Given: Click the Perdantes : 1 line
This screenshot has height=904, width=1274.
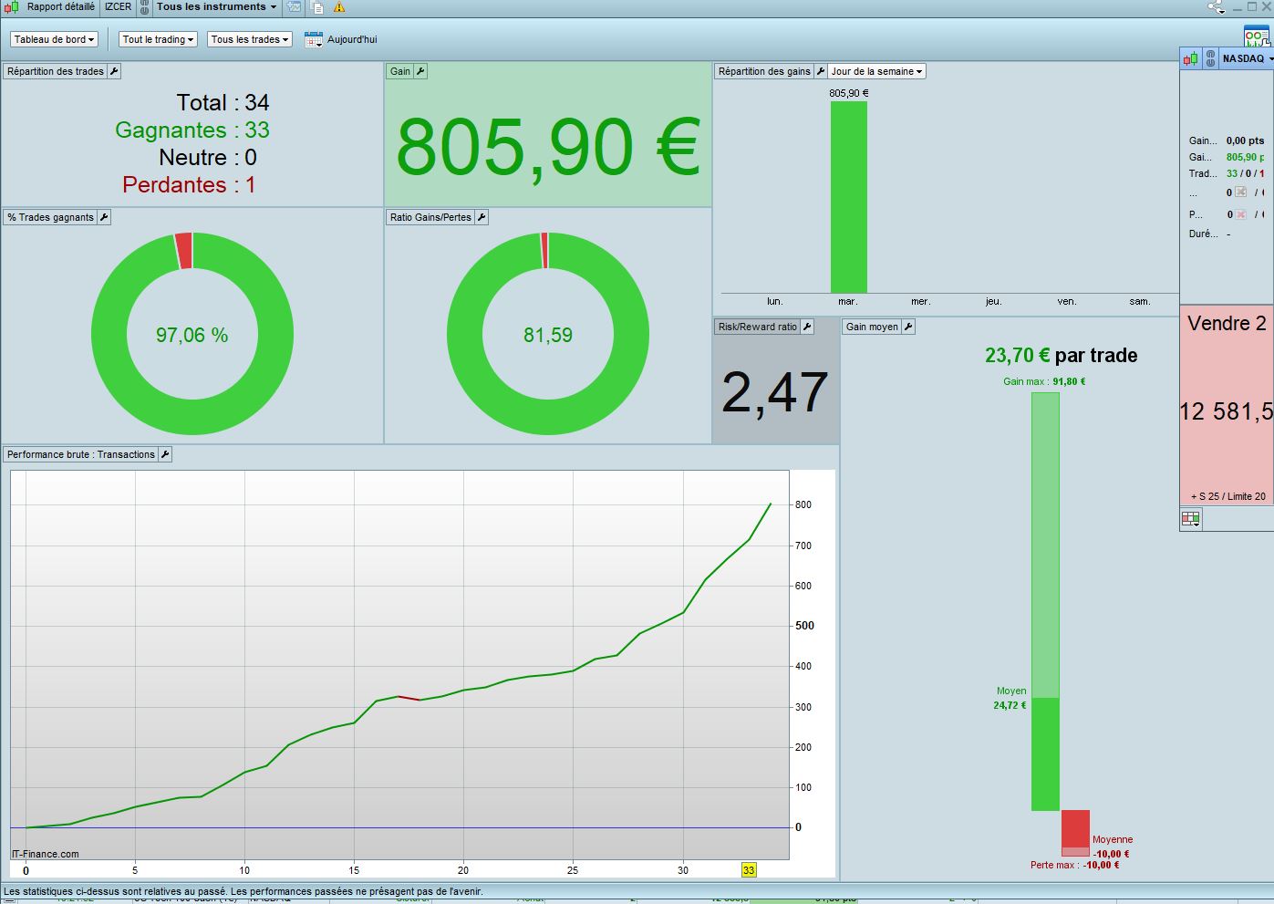Looking at the screenshot, I should click(x=190, y=184).
